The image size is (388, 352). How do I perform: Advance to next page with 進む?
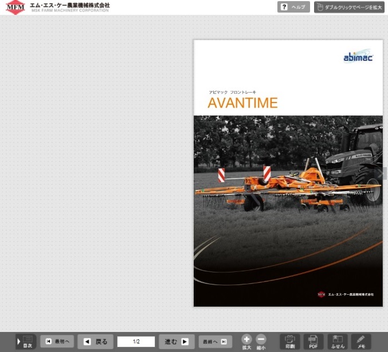(177, 342)
